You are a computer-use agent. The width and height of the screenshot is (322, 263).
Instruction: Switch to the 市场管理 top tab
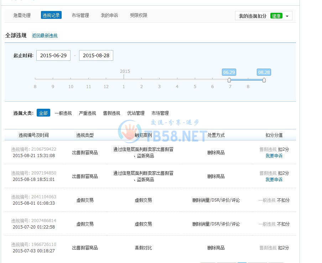(x=80, y=15)
